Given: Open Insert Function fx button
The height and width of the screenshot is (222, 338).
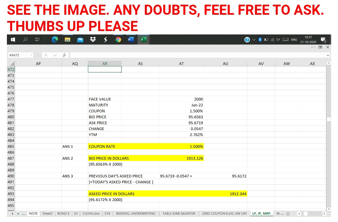Looking at the screenshot, I should [x=64, y=55].
